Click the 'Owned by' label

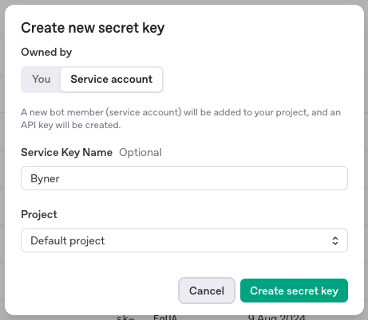coord(46,52)
